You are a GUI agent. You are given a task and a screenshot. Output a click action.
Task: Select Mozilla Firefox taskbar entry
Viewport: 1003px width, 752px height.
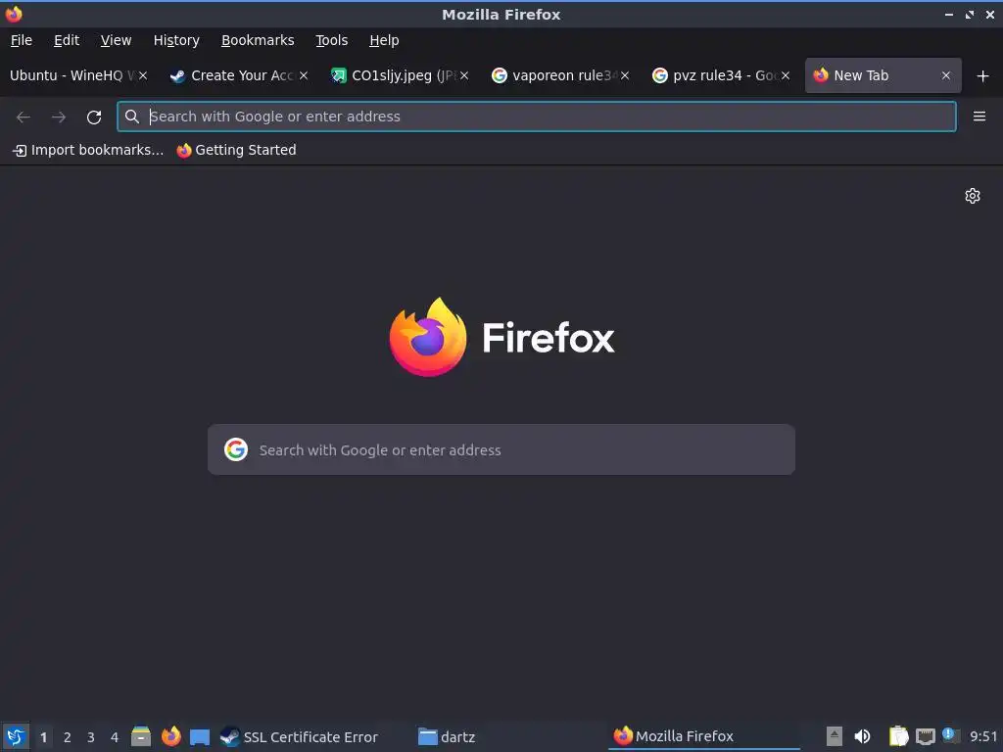(x=703, y=736)
